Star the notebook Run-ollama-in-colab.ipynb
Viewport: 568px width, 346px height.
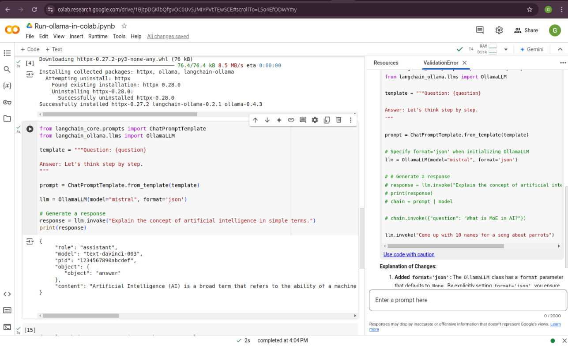tap(124, 26)
